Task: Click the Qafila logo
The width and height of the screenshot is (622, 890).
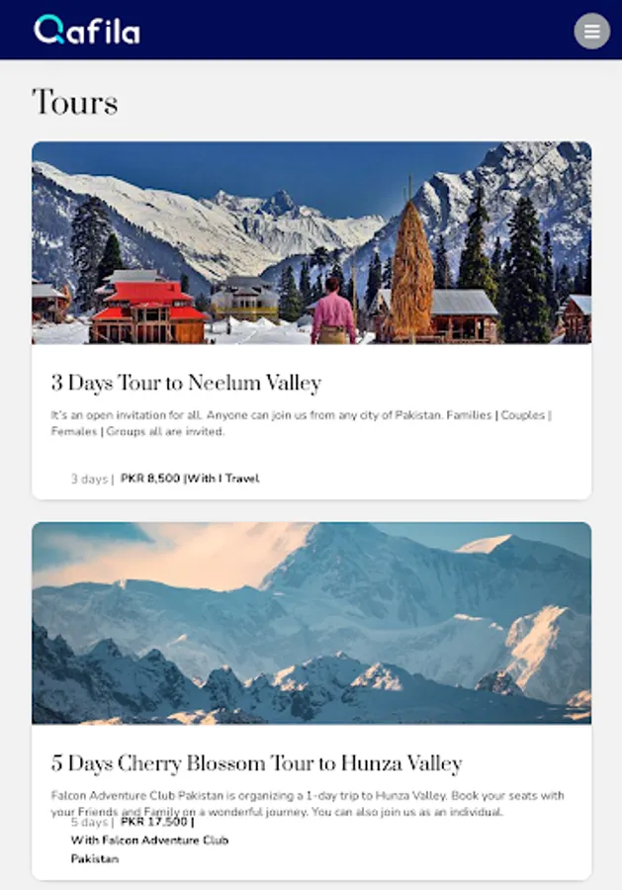Action: point(87,30)
